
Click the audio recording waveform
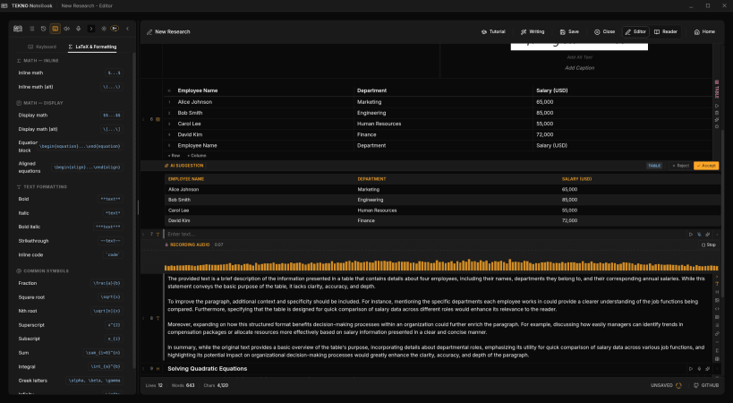(441, 266)
